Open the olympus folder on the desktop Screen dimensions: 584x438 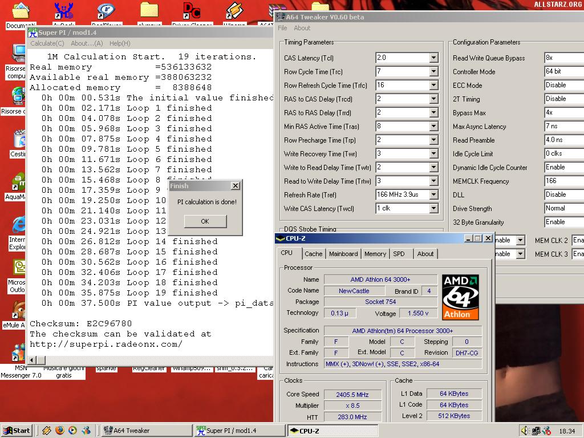[149, 11]
